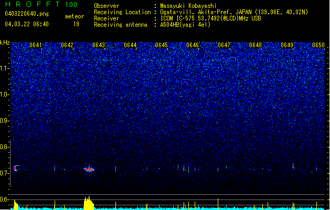Click the 0649 time marker
The width and height of the screenshot is (330, 210).
287,45
